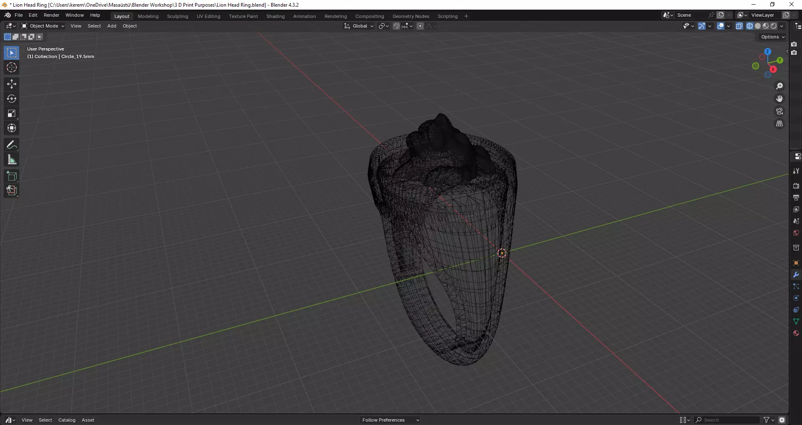Toggle X-ray mode button
The height and width of the screenshot is (425, 802).
[739, 26]
